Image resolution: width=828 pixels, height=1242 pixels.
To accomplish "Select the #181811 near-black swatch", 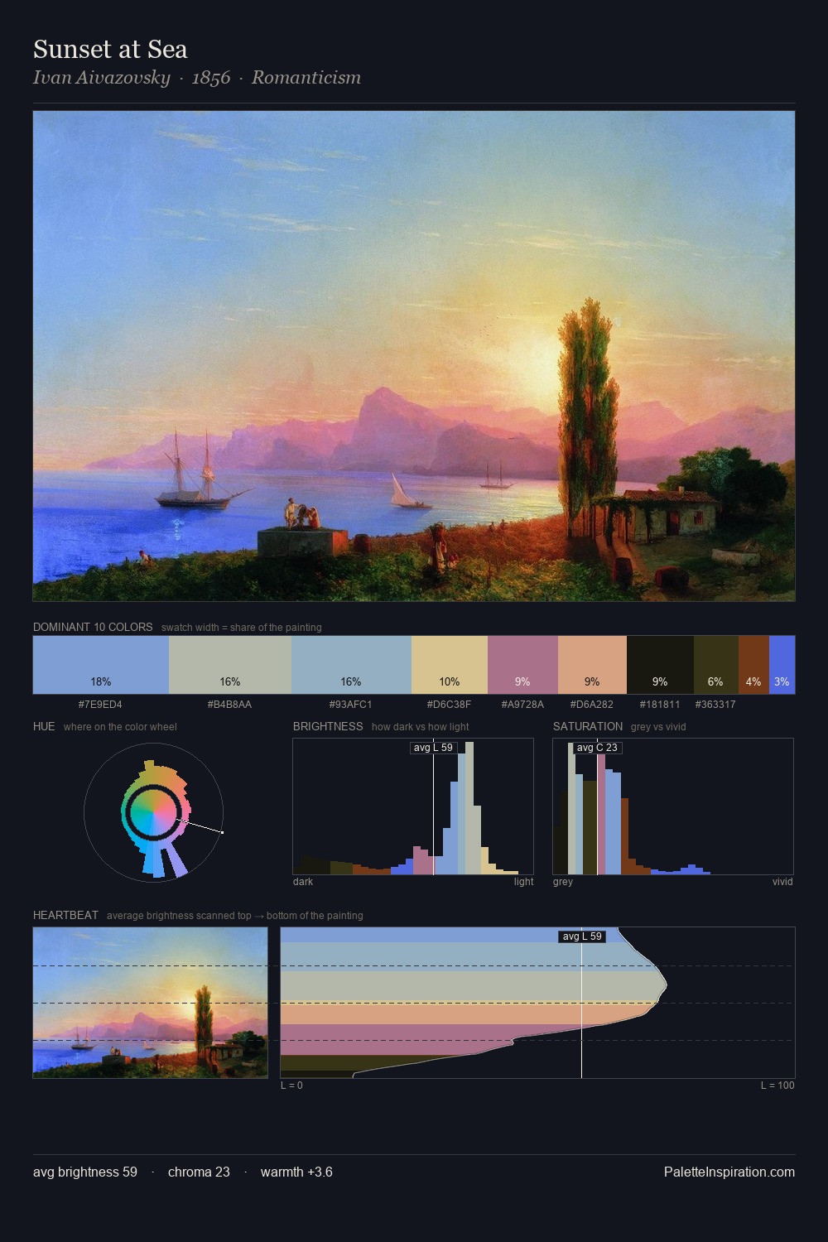I will pos(660,665).
